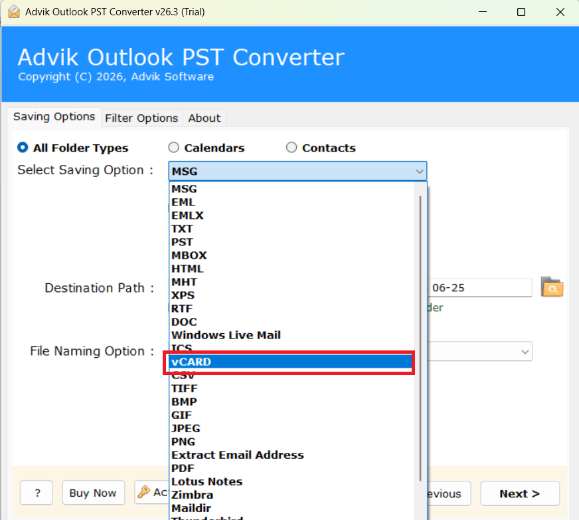579x520 pixels.
Task: Click the dropdown list vertical scrollbar
Action: (x=420, y=338)
